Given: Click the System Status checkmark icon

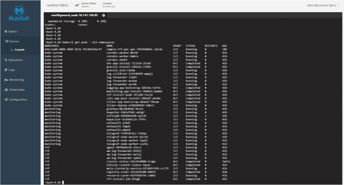Looking at the screenshot, I should 77,5.
